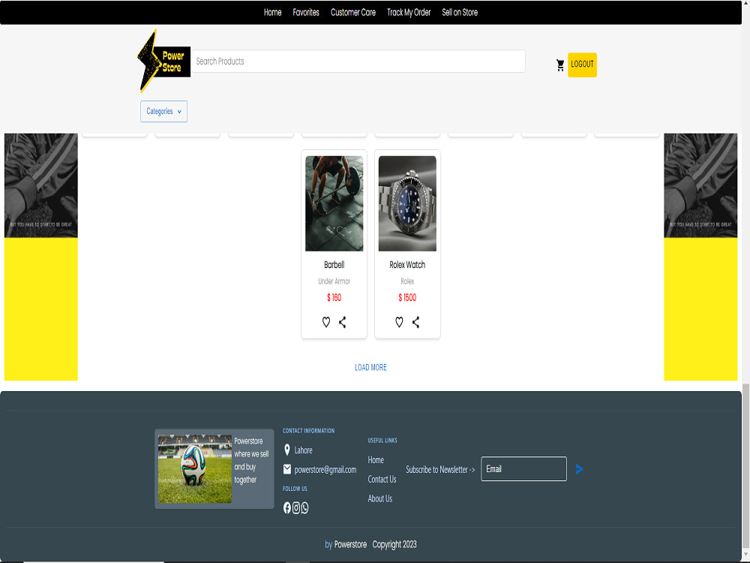Click LOAD MORE products
750x563 pixels.
pyautogui.click(x=370, y=367)
